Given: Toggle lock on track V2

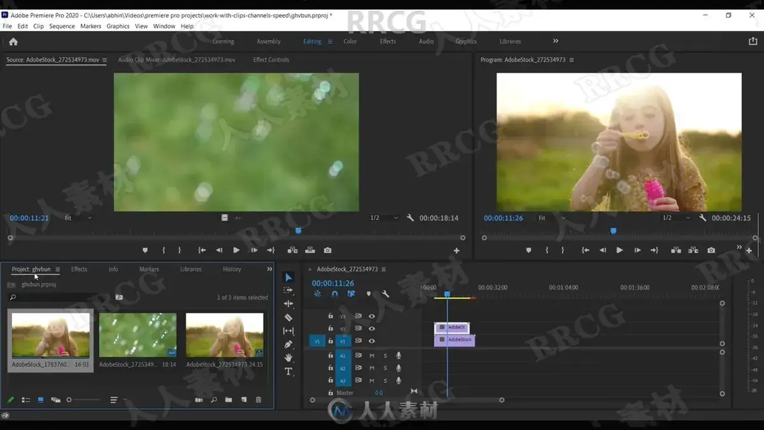Looking at the screenshot, I should click(x=330, y=328).
